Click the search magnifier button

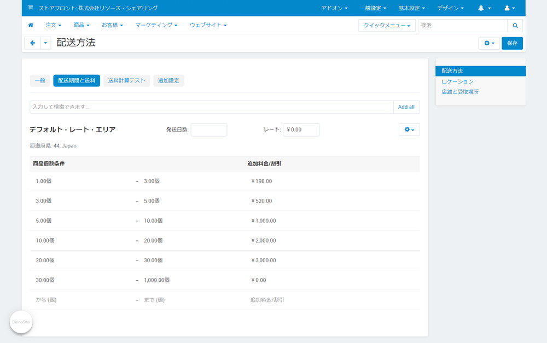(515, 26)
